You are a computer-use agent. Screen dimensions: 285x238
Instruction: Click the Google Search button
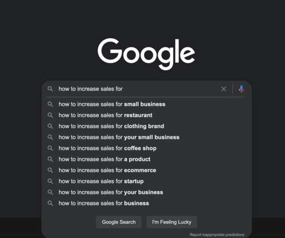(119, 222)
